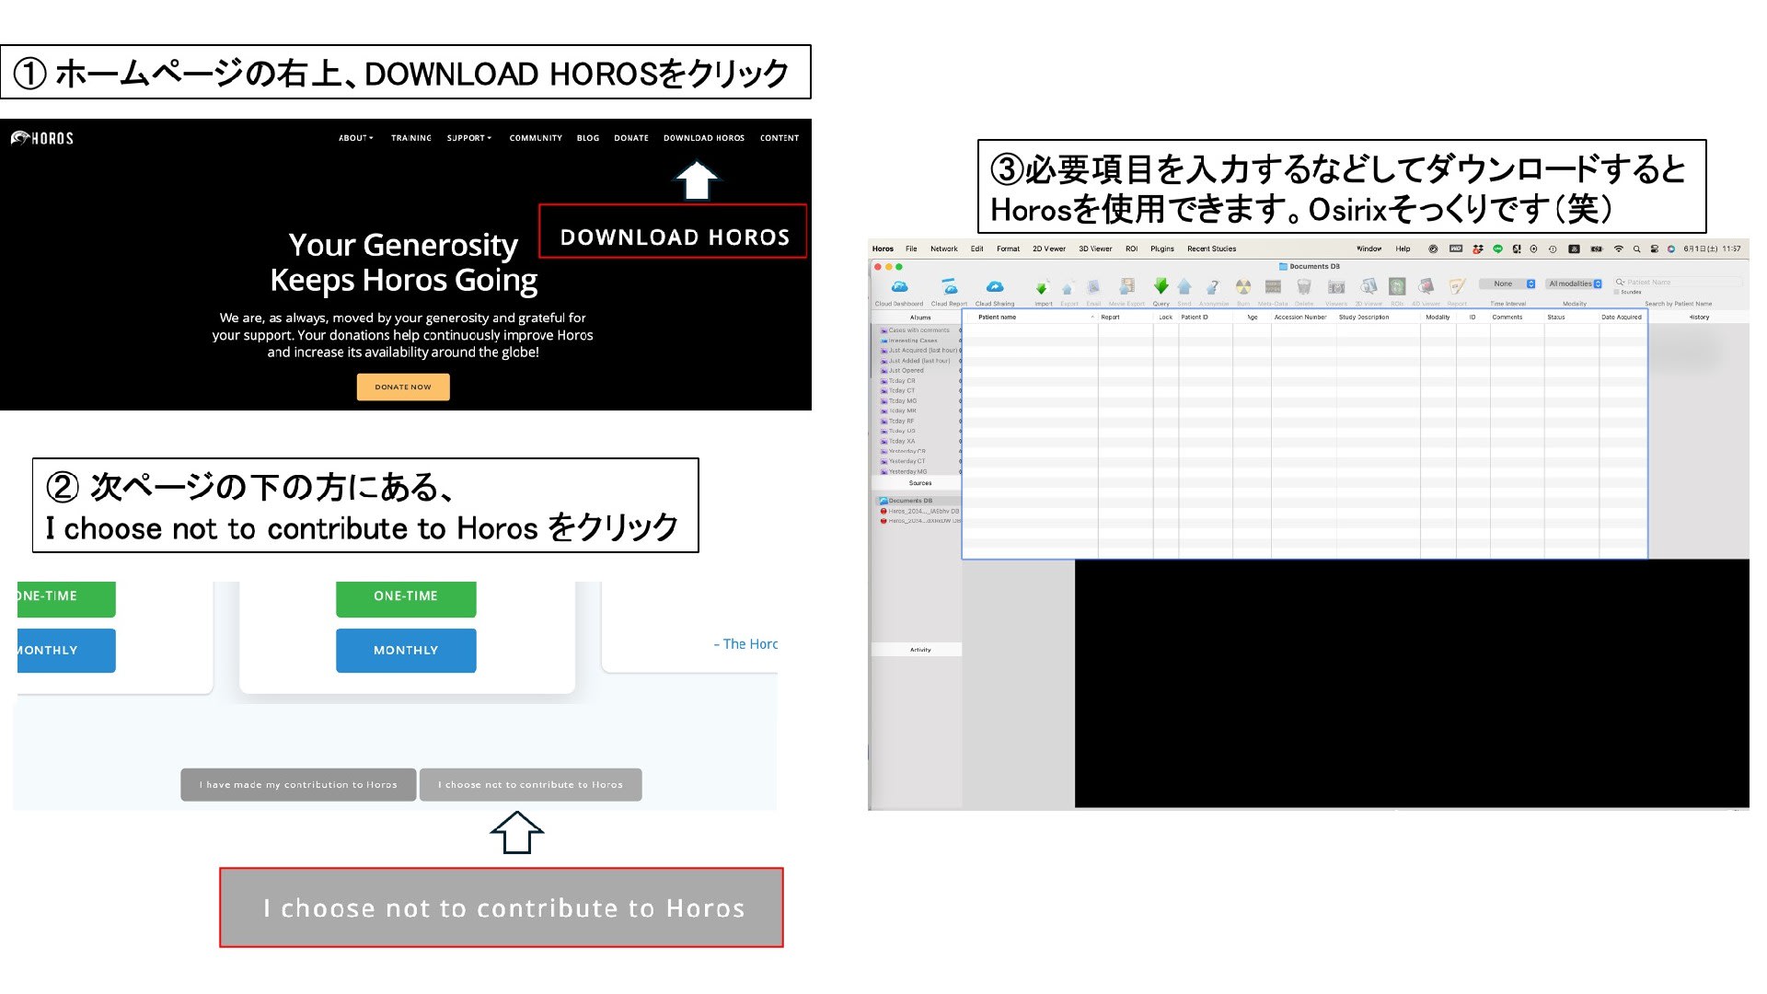
Task: Click the COMMUNITY link in the website nav
Action: [x=536, y=138]
